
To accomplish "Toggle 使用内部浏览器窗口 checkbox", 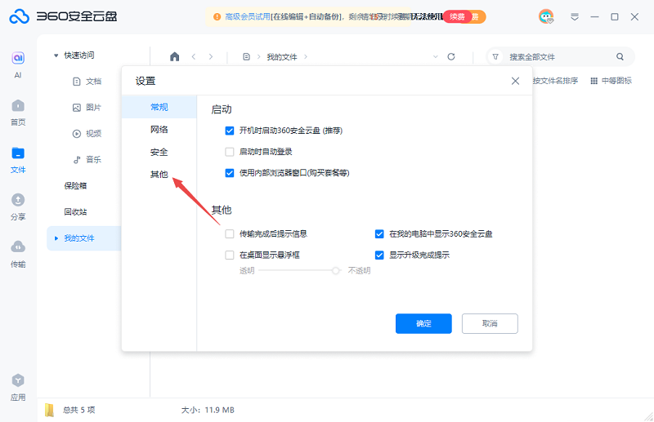I will pyautogui.click(x=230, y=173).
